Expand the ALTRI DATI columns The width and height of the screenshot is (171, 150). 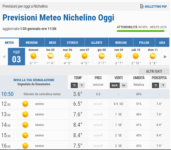(x=154, y=71)
